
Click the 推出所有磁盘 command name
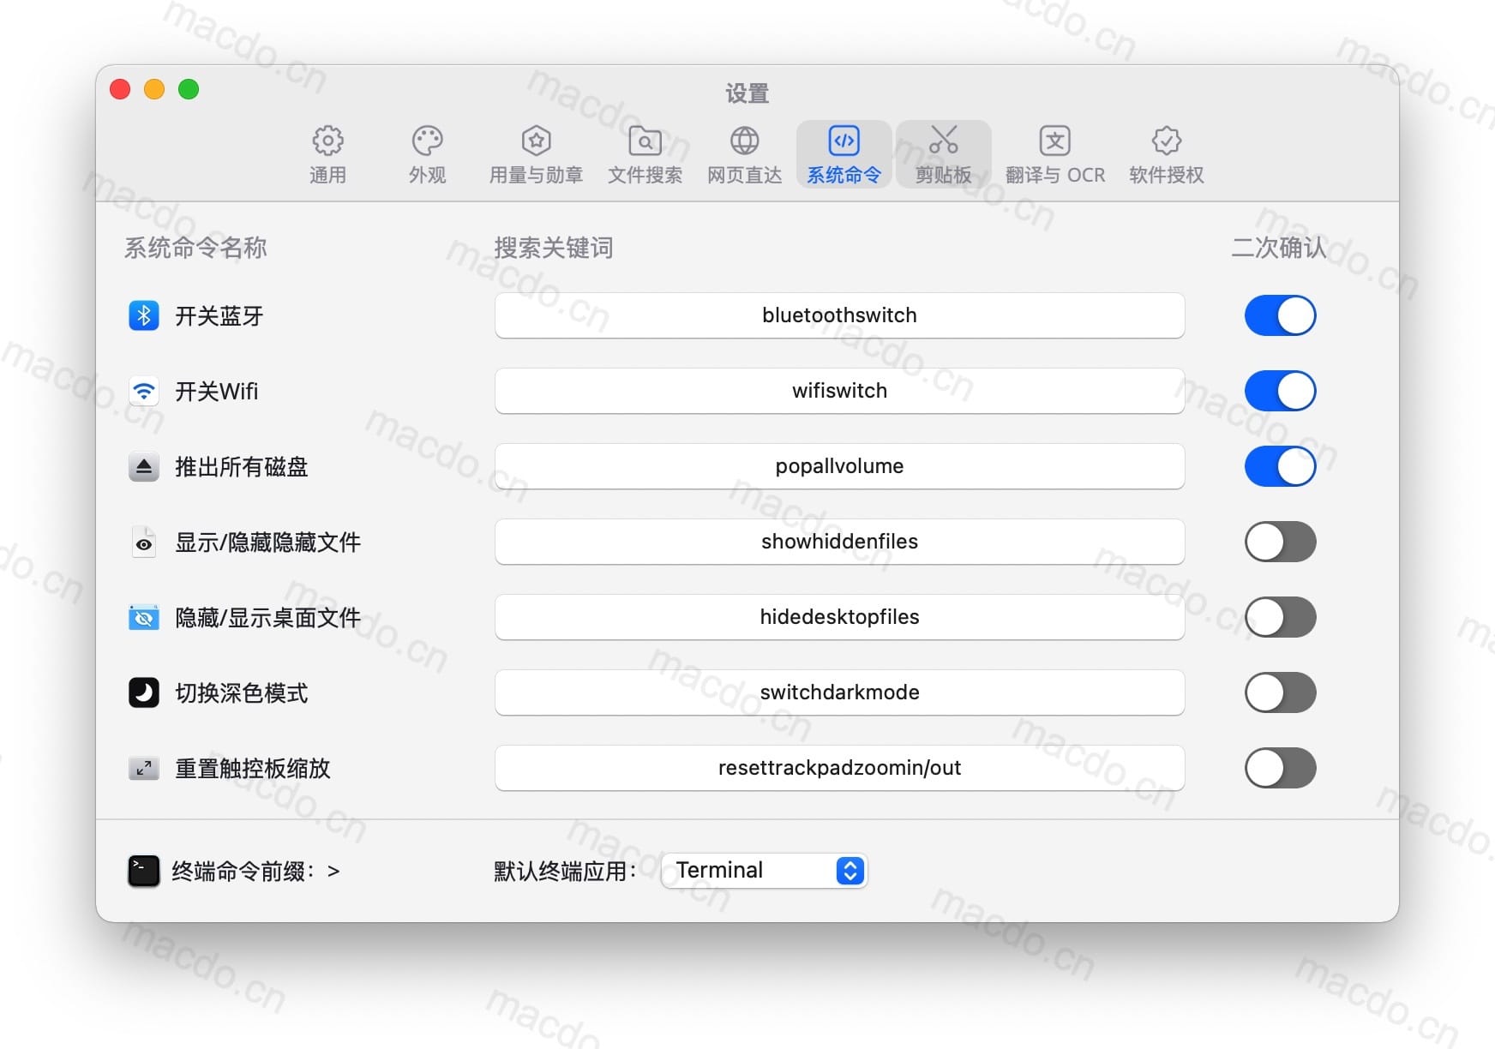[x=241, y=467]
